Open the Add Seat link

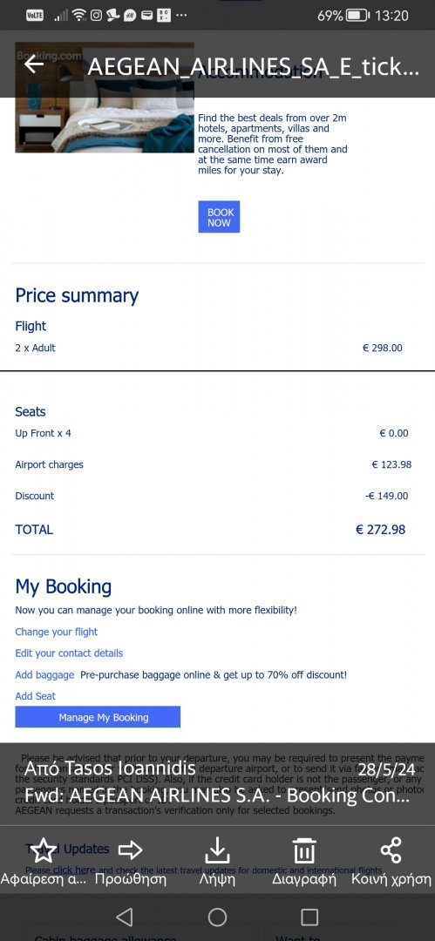36,695
